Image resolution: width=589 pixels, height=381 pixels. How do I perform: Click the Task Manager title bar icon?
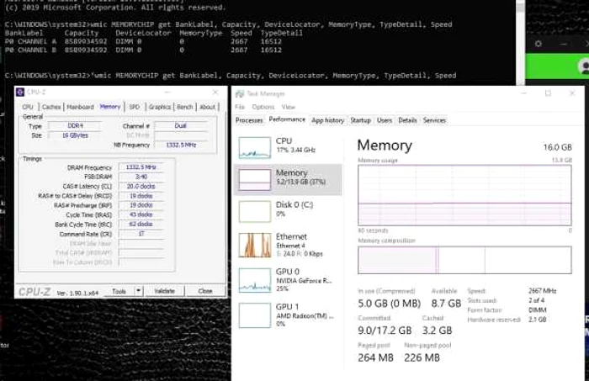point(240,93)
